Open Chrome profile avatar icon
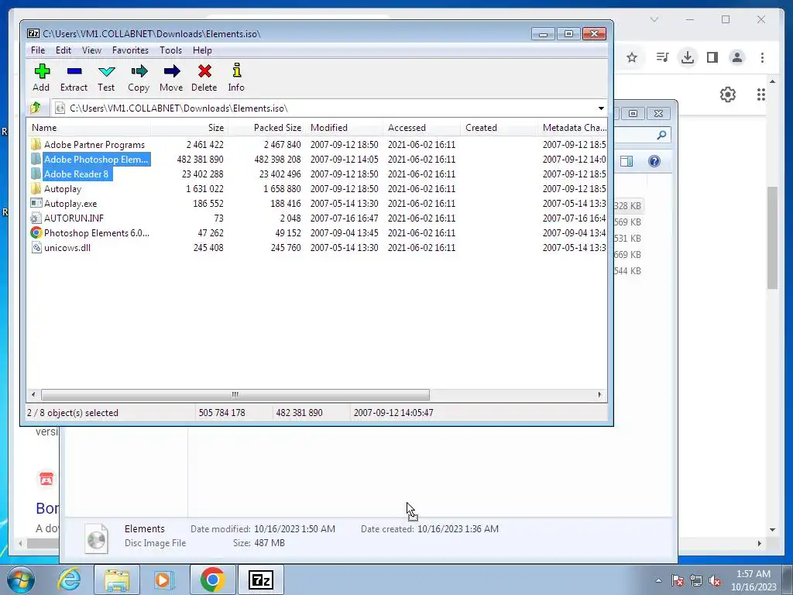 point(737,57)
